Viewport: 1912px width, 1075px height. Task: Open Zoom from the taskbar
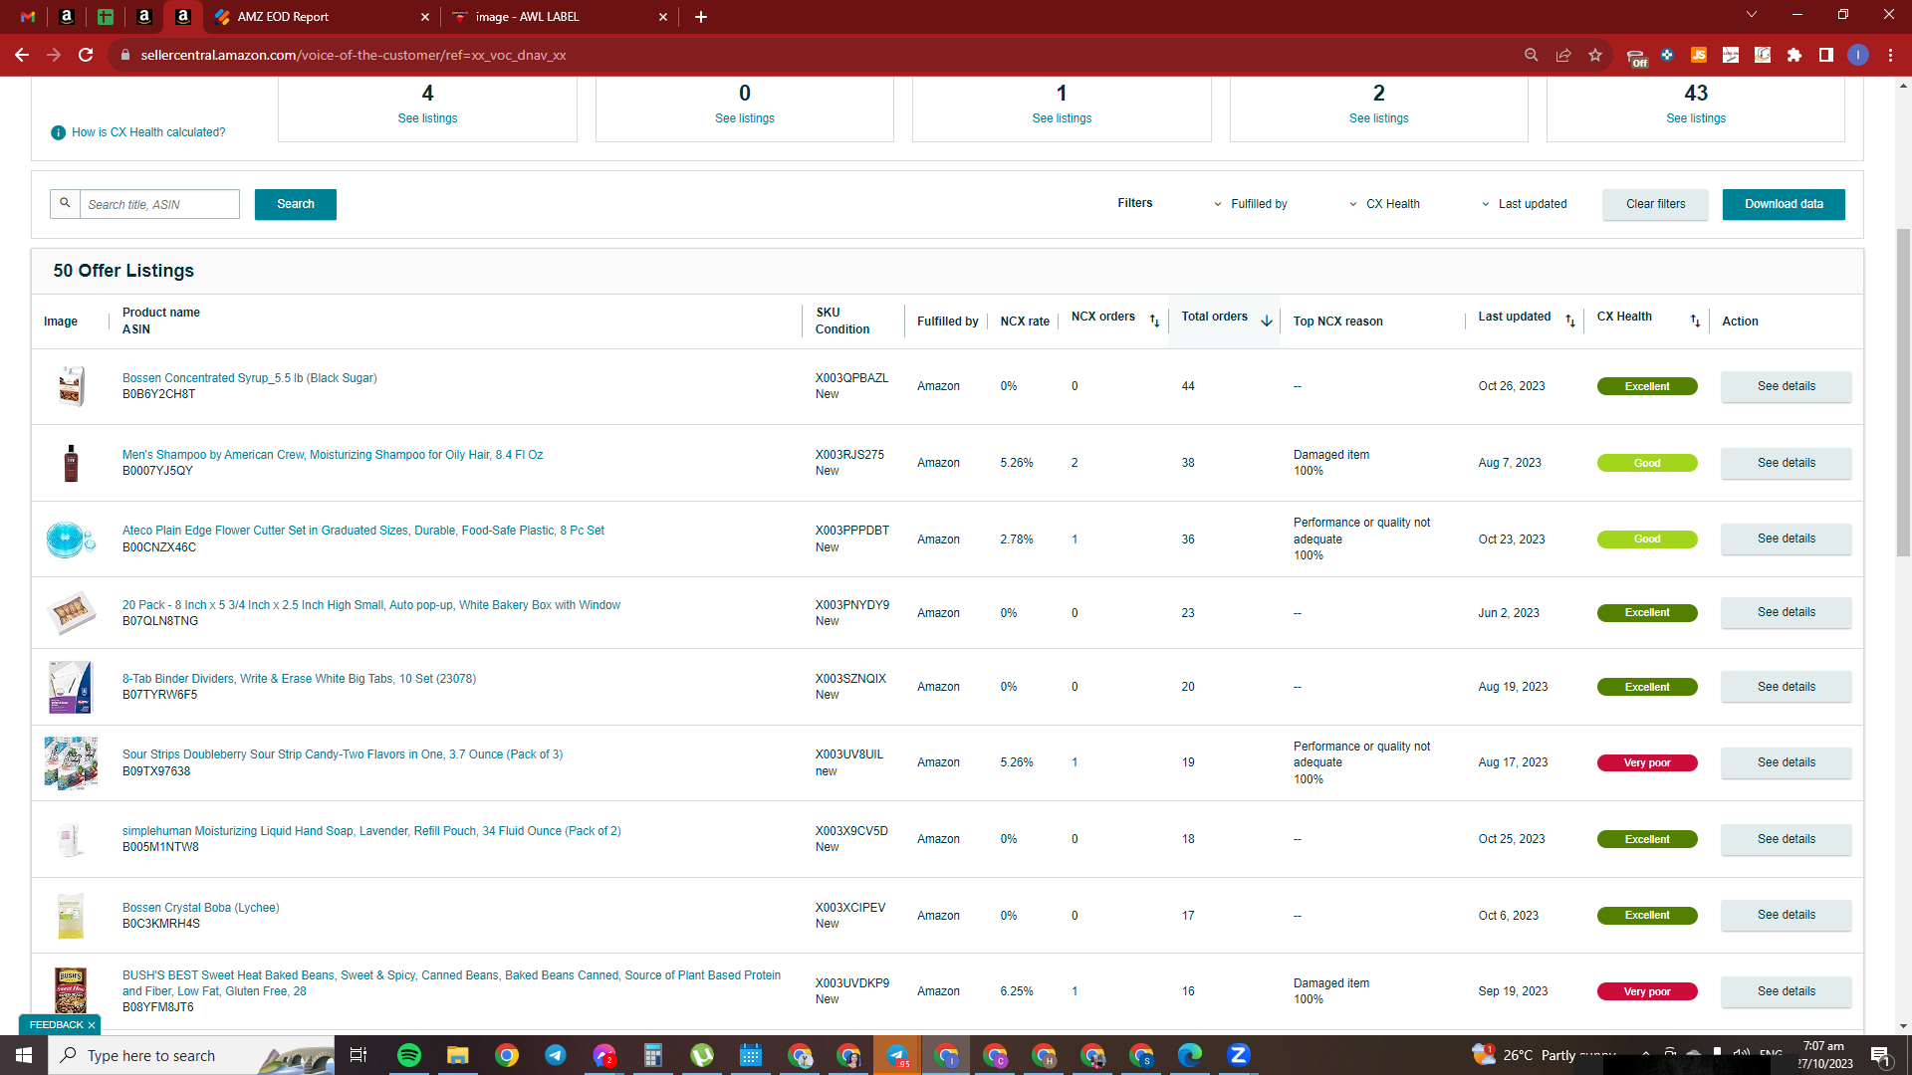click(1238, 1055)
